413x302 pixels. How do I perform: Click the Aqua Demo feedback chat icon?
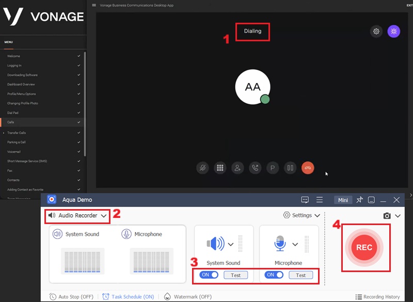click(x=305, y=200)
